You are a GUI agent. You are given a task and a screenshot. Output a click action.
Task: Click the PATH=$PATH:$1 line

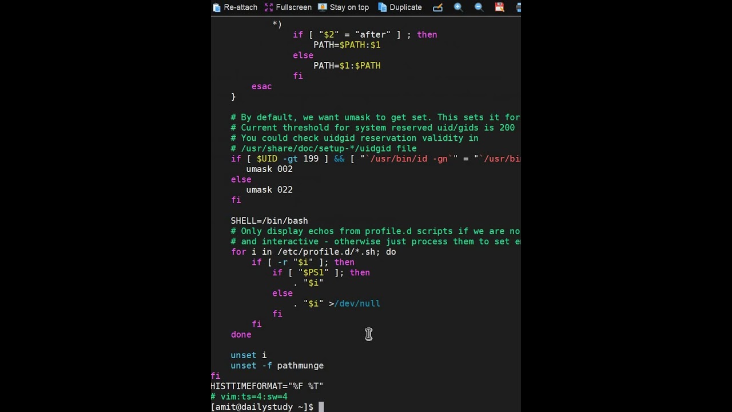[x=347, y=45]
